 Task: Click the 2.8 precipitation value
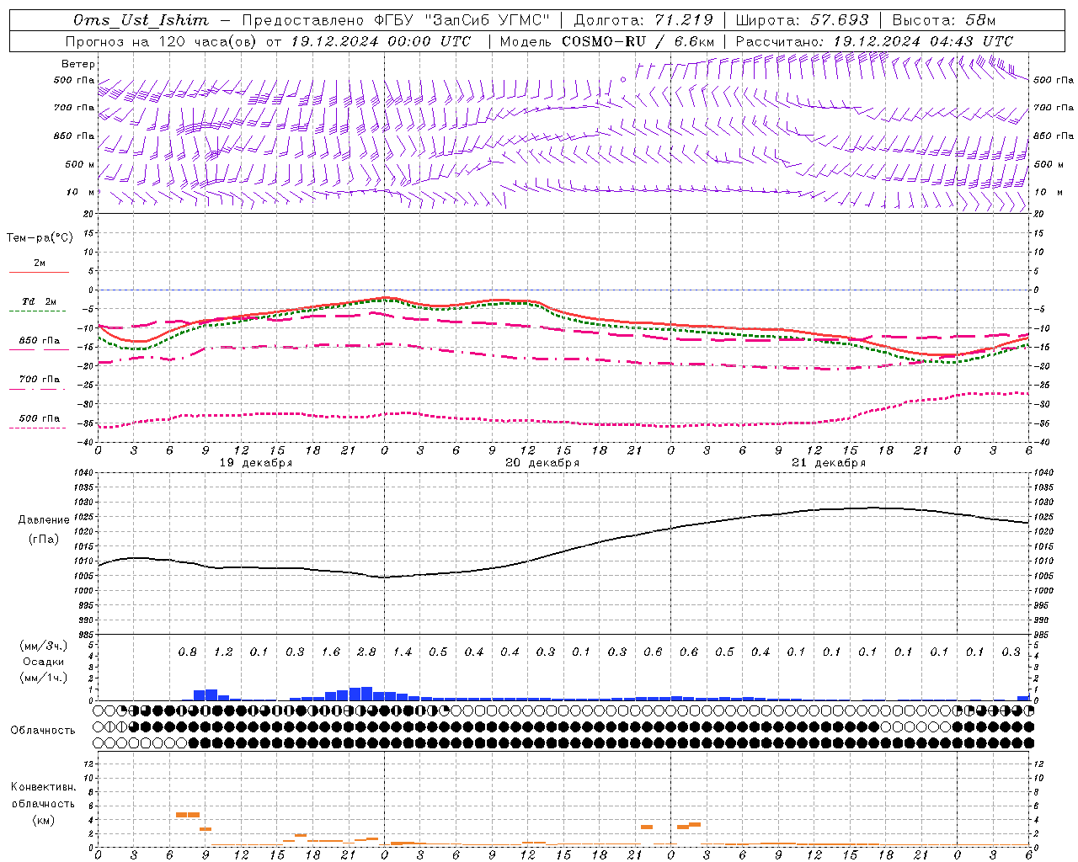pos(366,652)
